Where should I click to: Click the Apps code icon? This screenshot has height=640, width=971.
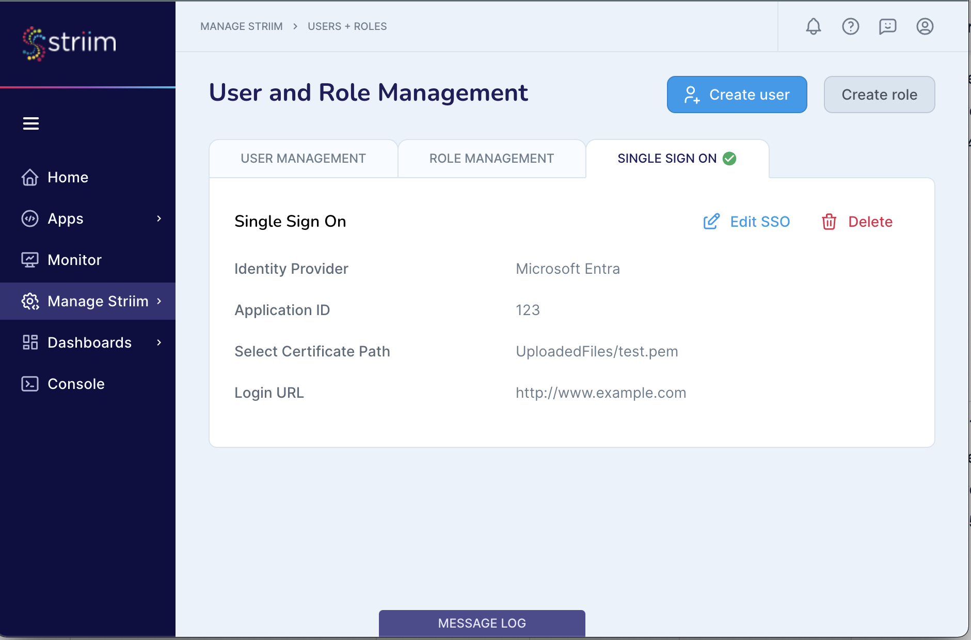(30, 218)
